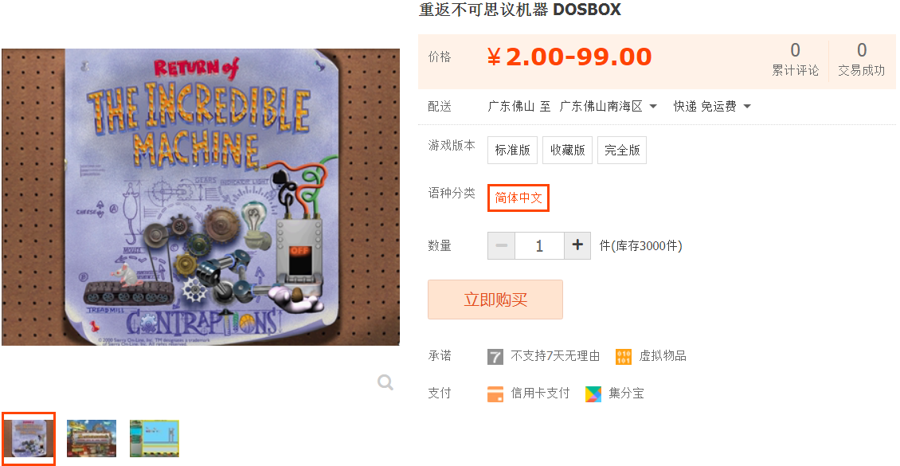Select the first box cover thumbnail
The width and height of the screenshot is (900, 466).
point(28,438)
